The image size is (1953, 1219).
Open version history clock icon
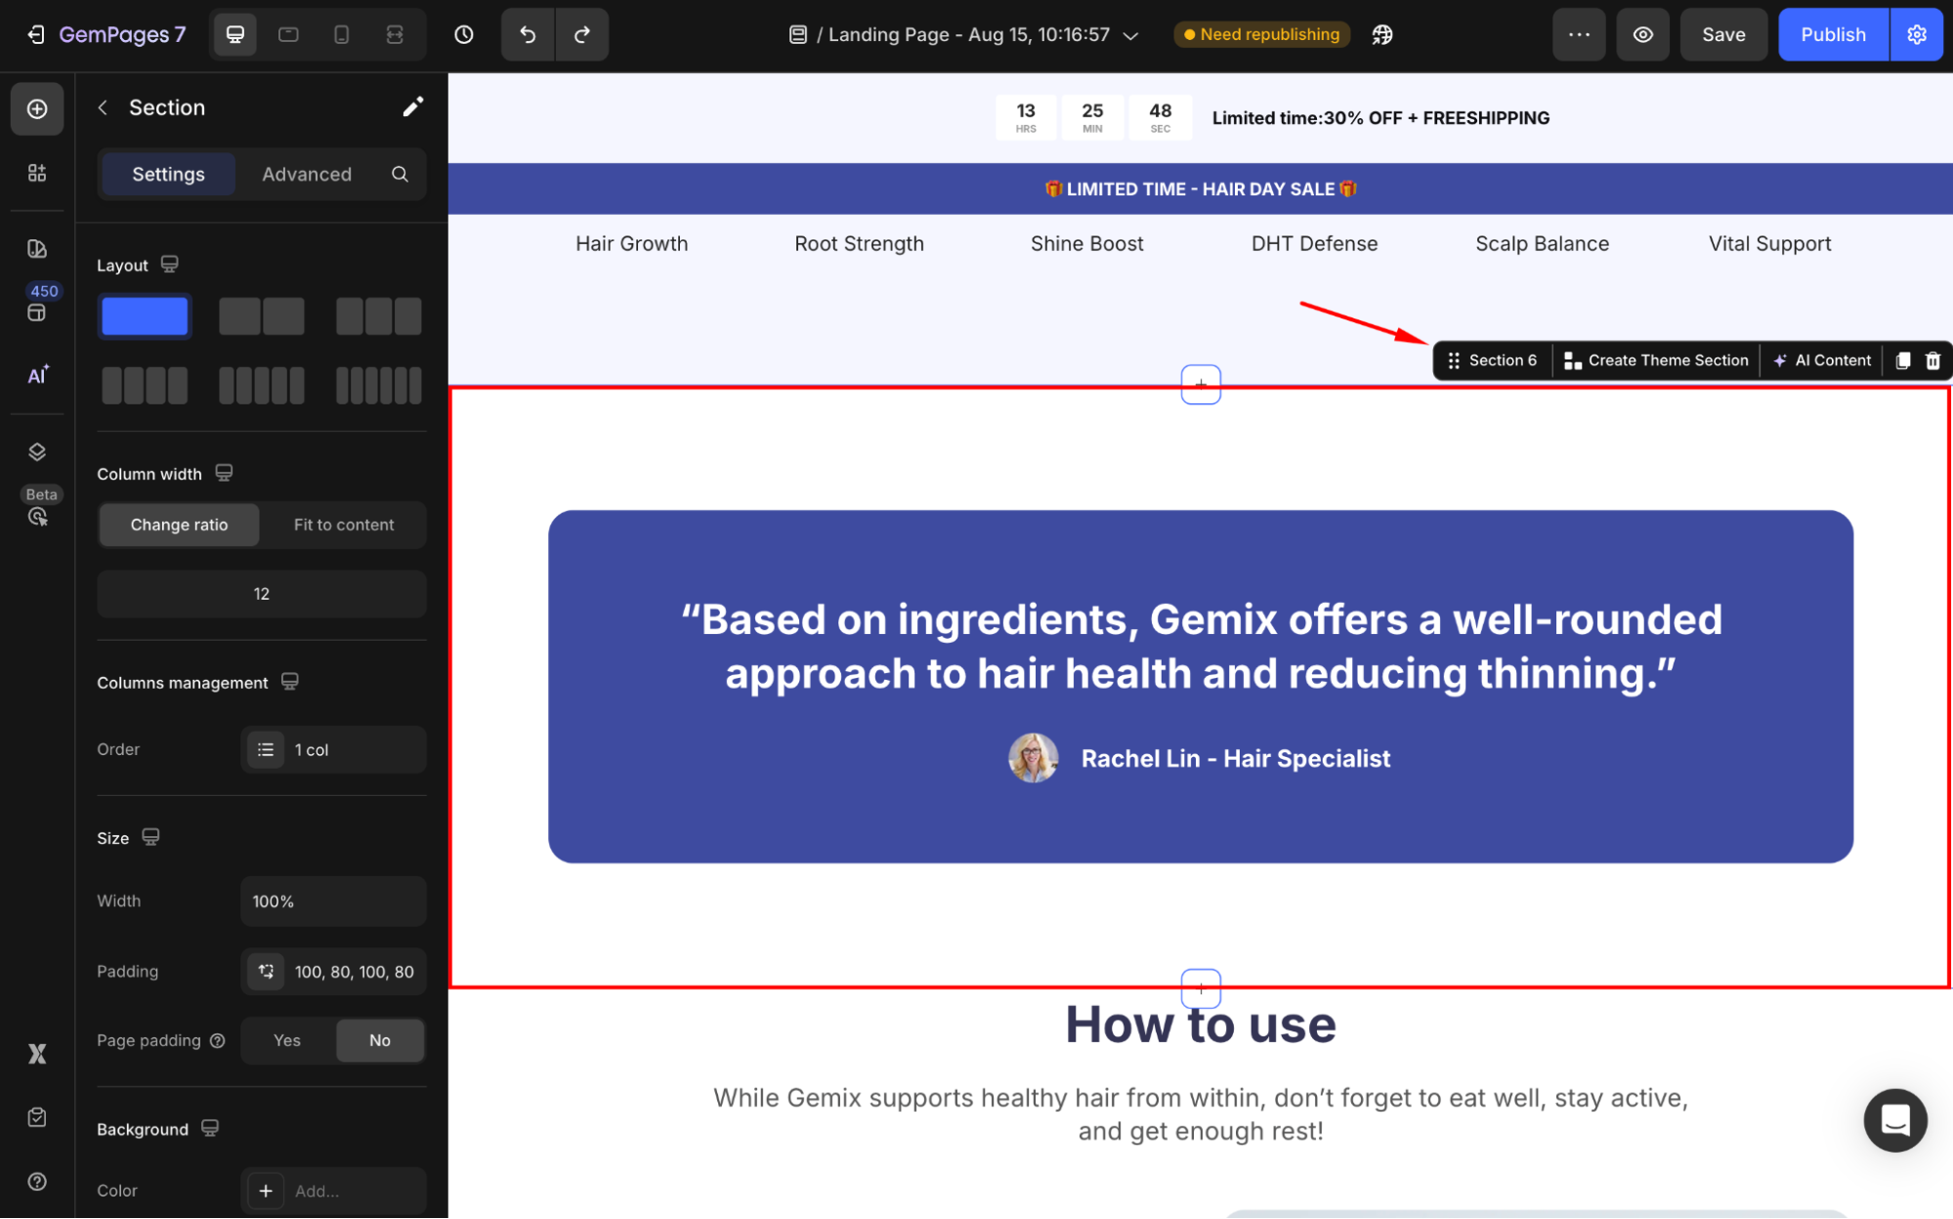(x=464, y=35)
